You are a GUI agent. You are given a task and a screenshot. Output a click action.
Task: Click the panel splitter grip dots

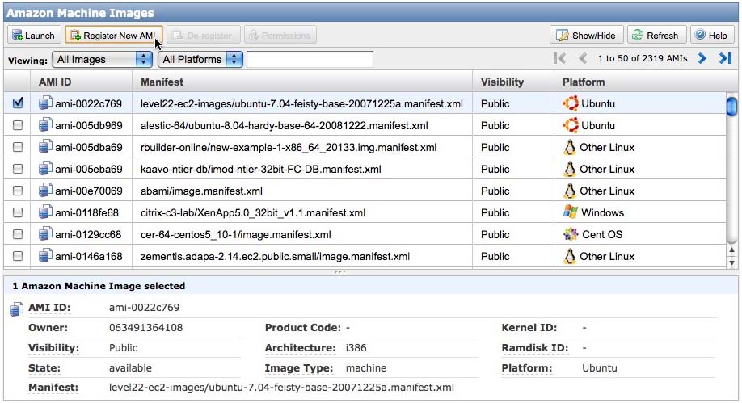tap(339, 272)
